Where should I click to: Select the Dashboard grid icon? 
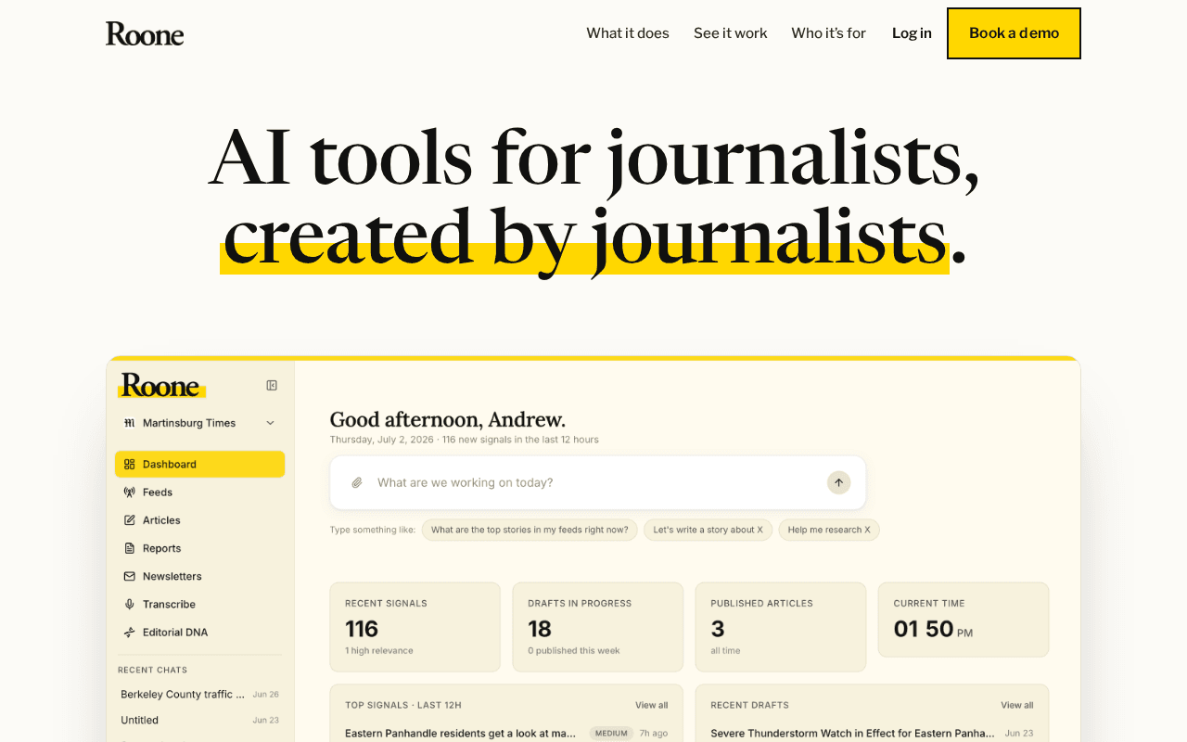[129, 464]
